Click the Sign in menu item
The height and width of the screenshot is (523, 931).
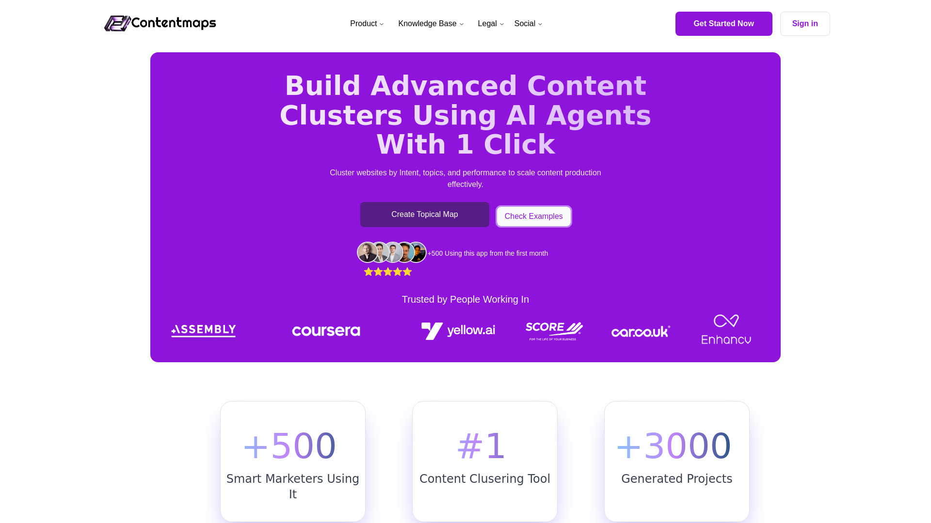[x=805, y=24]
